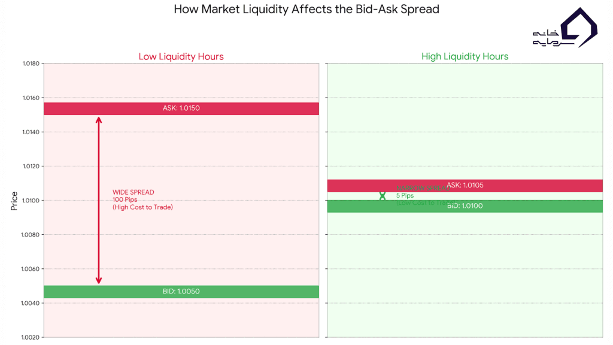Click the 1.0080 y-axis tick label
Image resolution: width=613 pixels, height=345 pixels.
click(x=31, y=235)
